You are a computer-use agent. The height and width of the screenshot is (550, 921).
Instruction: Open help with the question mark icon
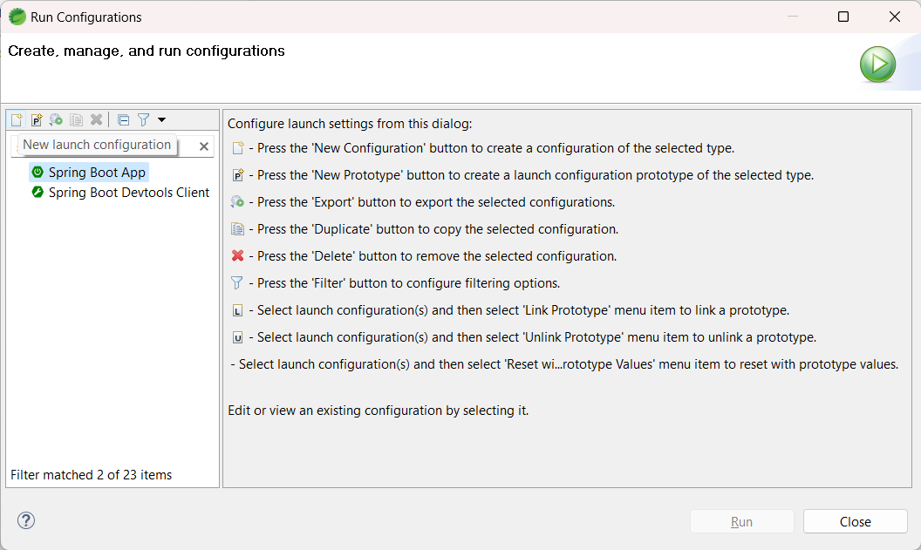coord(26,521)
